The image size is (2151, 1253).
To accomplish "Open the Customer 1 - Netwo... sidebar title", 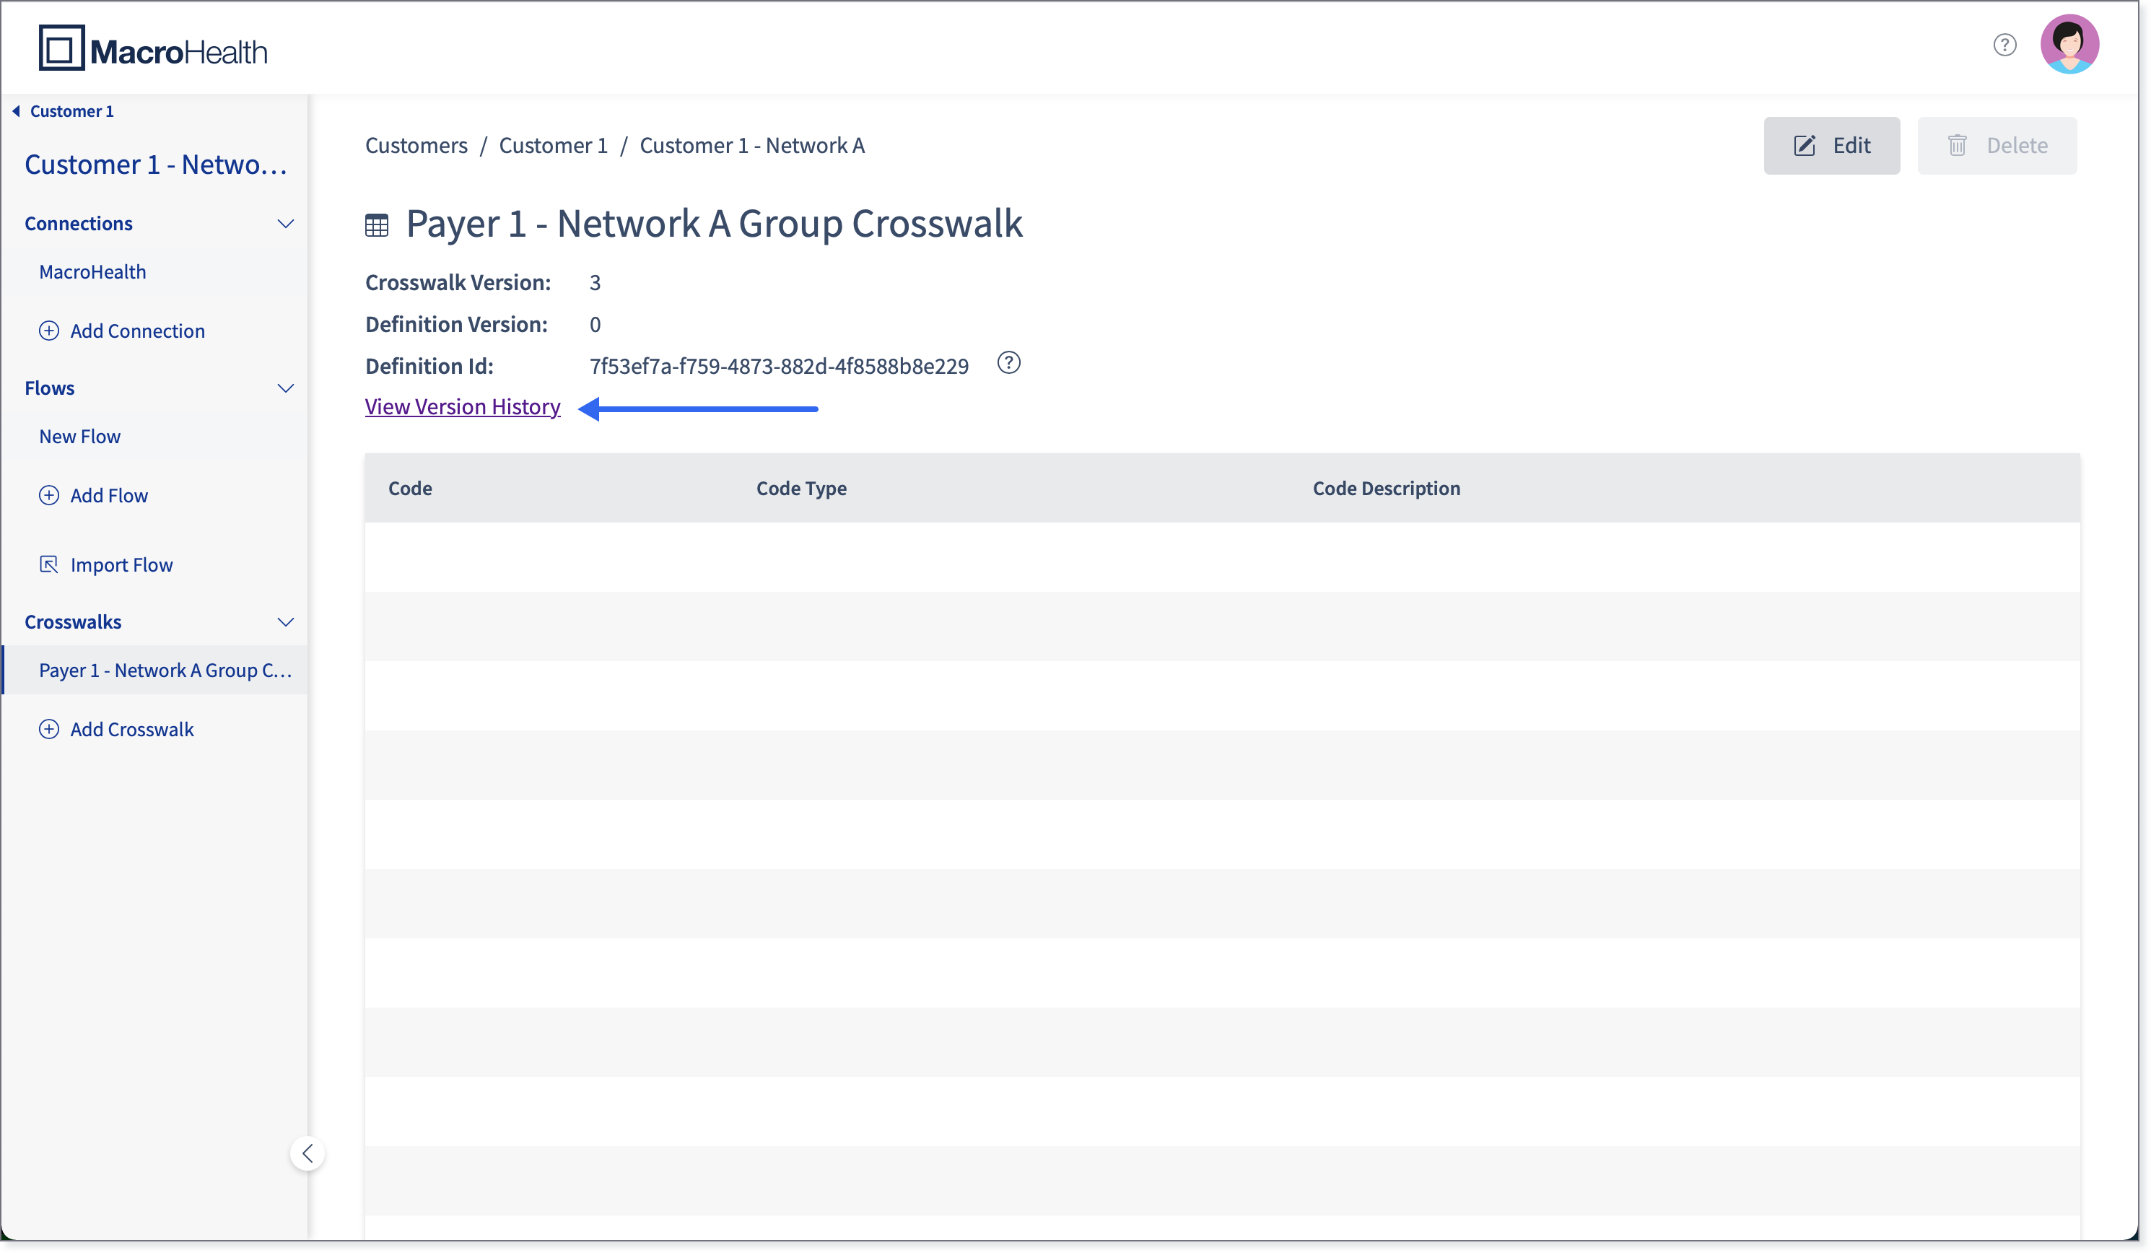I will [x=155, y=164].
